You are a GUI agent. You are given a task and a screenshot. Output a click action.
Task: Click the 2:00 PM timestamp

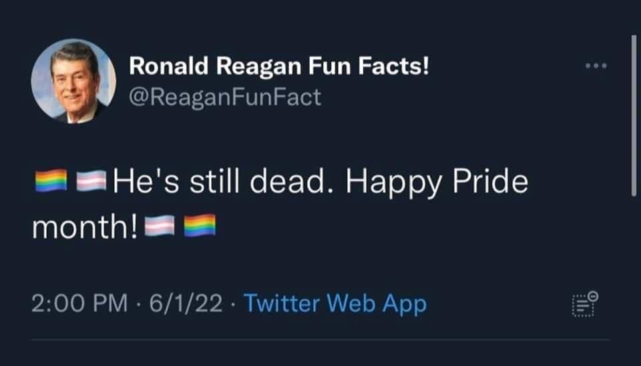tap(79, 304)
